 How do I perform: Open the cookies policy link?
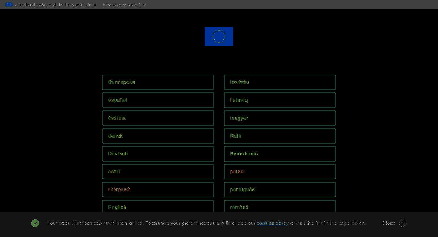pos(273,223)
